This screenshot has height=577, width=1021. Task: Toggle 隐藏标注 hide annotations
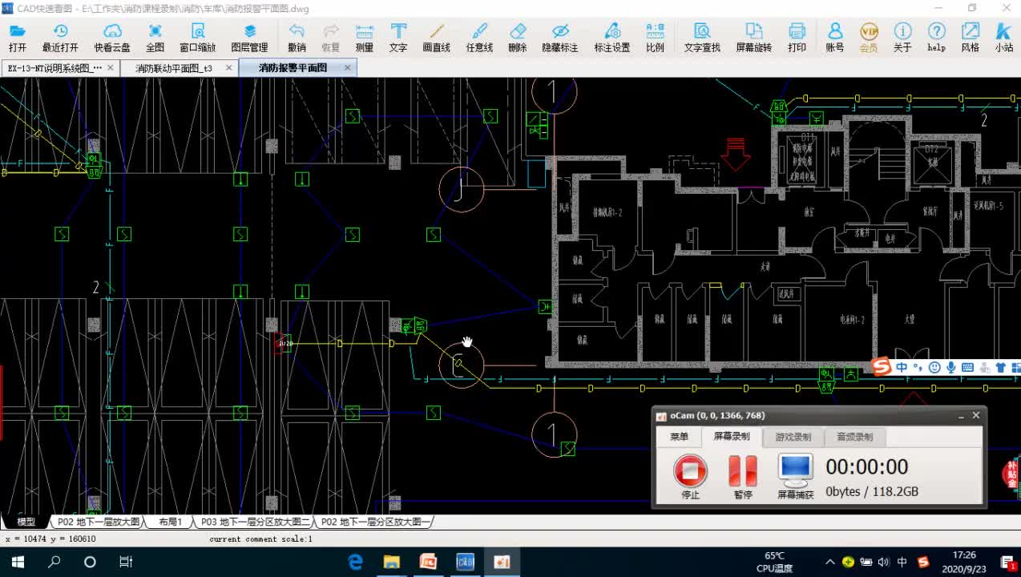560,37
